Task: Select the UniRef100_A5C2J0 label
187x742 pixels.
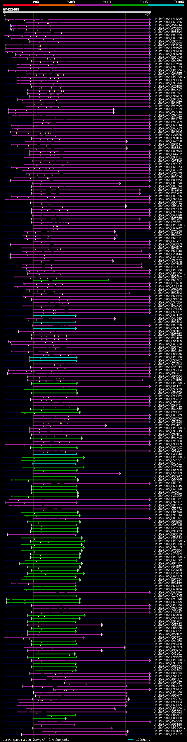Action: pos(168,112)
